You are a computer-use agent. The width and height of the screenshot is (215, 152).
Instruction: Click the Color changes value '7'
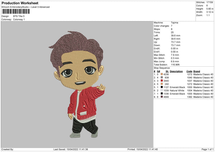tap(172, 26)
